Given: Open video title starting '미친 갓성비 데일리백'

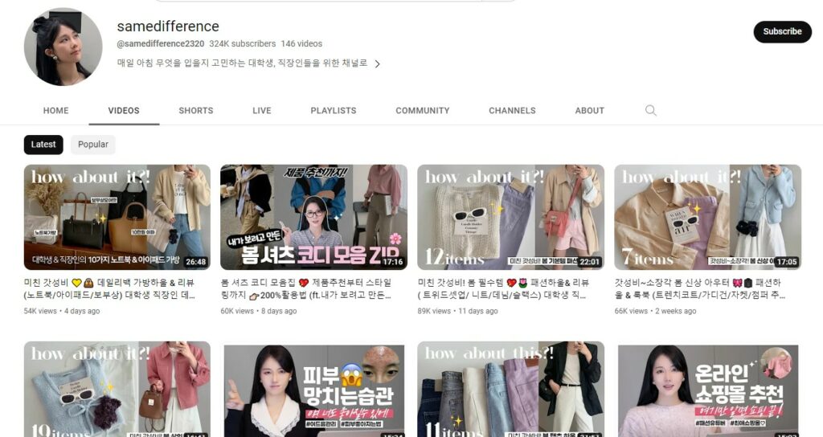Looking at the screenshot, I should click(x=109, y=288).
